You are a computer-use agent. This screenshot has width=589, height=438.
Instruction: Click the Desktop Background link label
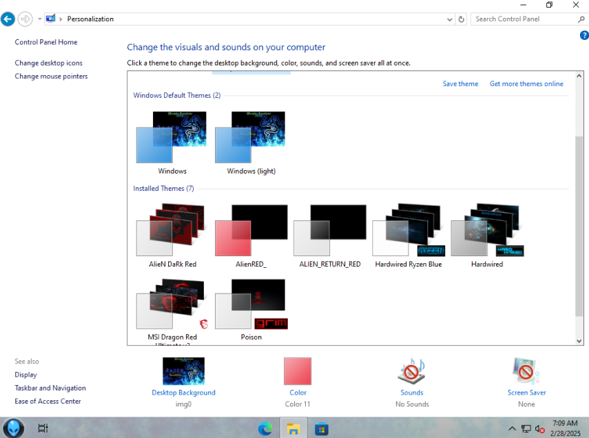pyautogui.click(x=183, y=393)
